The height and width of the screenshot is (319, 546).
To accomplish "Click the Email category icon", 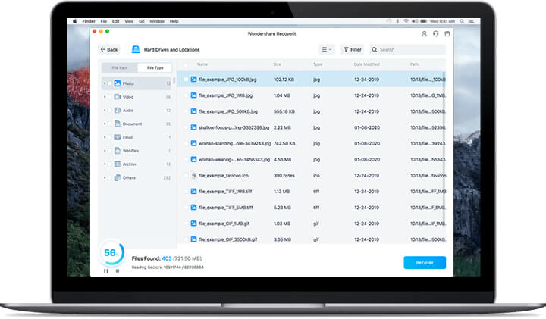I will [x=118, y=137].
